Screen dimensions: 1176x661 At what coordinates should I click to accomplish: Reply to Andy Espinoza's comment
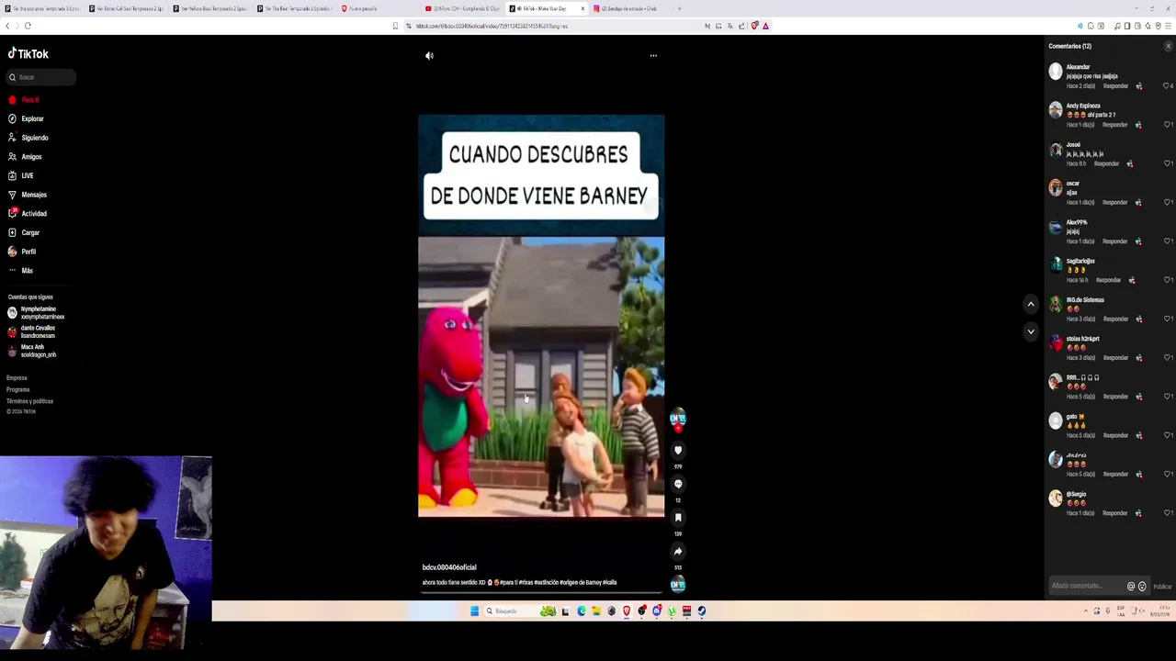[x=1115, y=125]
